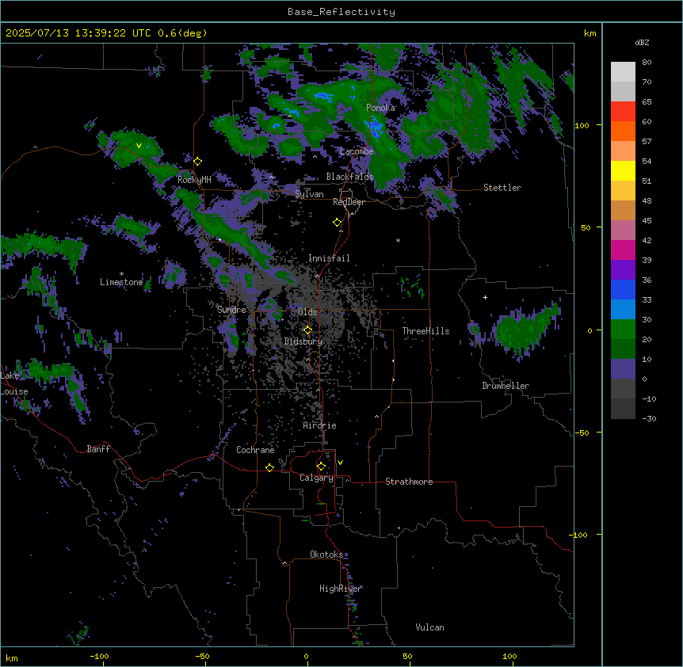The image size is (683, 667).
Task: Pick the bright yellow swatch below 54 dBZ
Action: click(623, 170)
